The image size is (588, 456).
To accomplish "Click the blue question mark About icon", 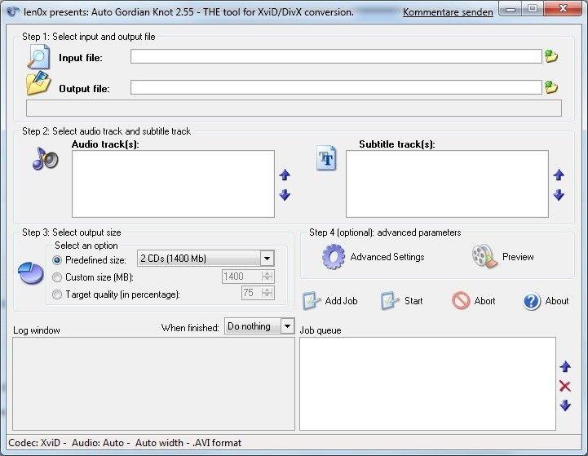I will [x=532, y=301].
